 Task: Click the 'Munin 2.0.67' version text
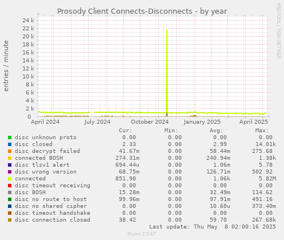pos(142,234)
